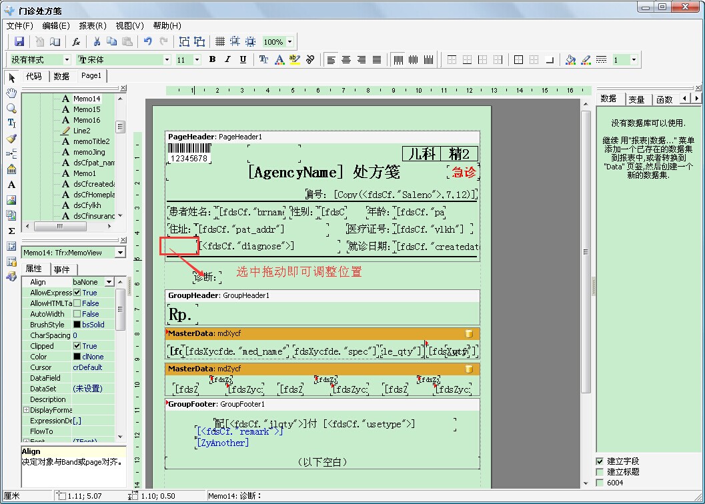Click the Center text icon
Image resolution: width=705 pixels, height=504 pixels.
click(x=346, y=59)
